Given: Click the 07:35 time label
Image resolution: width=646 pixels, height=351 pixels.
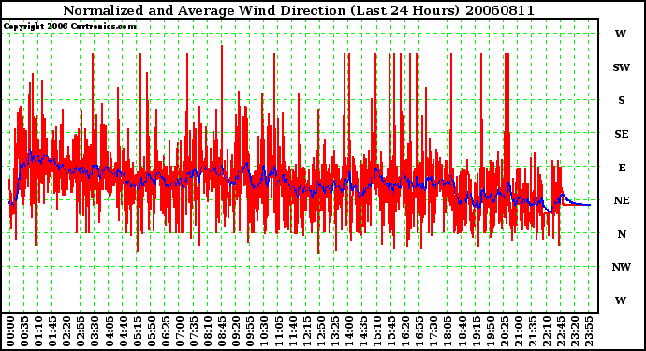Looking at the screenshot, I should [193, 331].
